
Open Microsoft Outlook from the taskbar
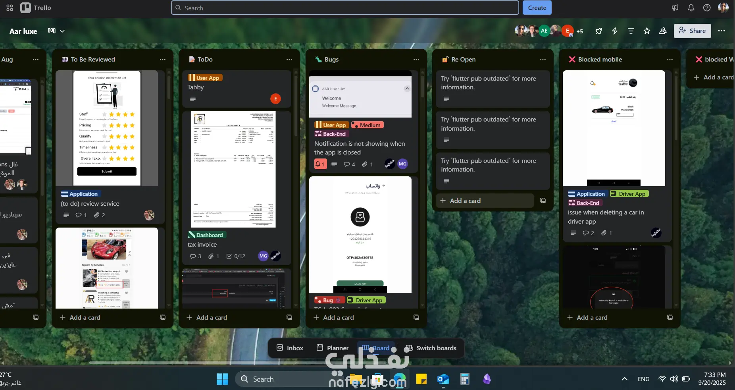(x=443, y=379)
